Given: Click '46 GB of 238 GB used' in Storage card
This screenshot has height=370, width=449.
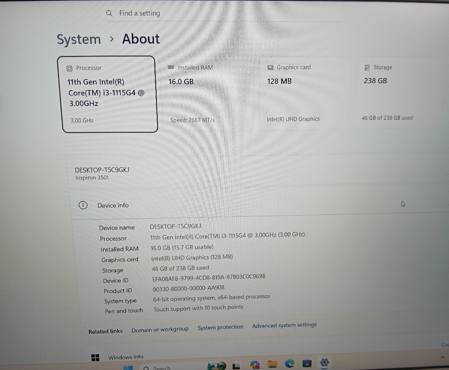Looking at the screenshot, I should pos(387,117).
